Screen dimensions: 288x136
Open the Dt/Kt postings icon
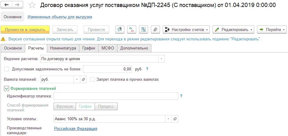[132, 29]
